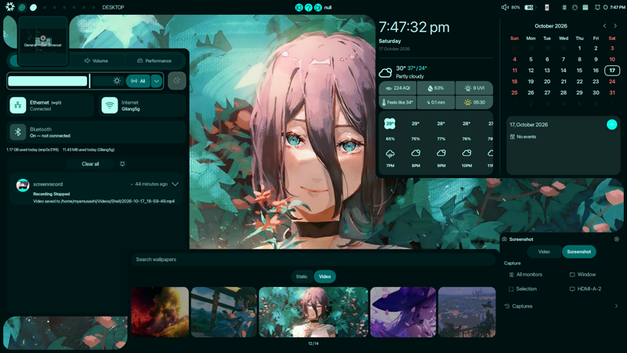627x353 pixels.
Task: Select October 24 in the calendar
Action: [x=612, y=82]
